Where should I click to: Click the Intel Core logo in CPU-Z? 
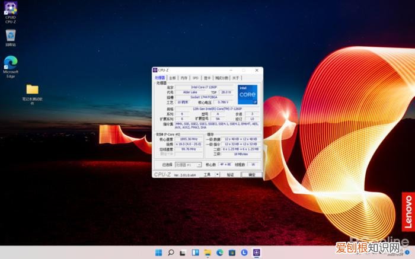pyautogui.click(x=247, y=94)
